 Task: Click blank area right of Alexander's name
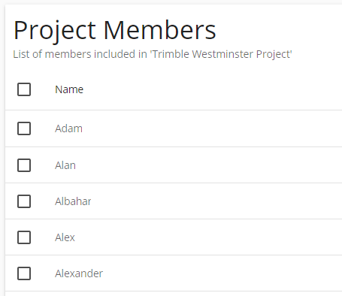coord(222,273)
